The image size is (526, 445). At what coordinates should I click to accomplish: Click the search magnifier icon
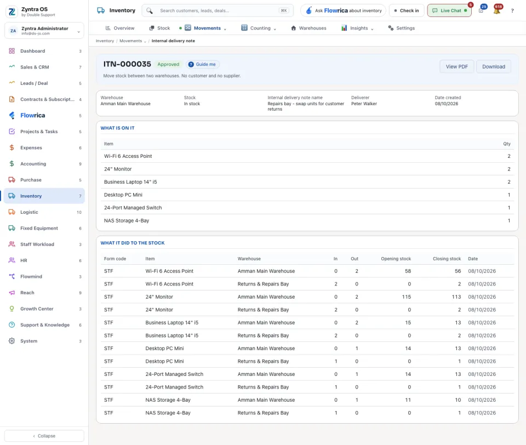[150, 11]
